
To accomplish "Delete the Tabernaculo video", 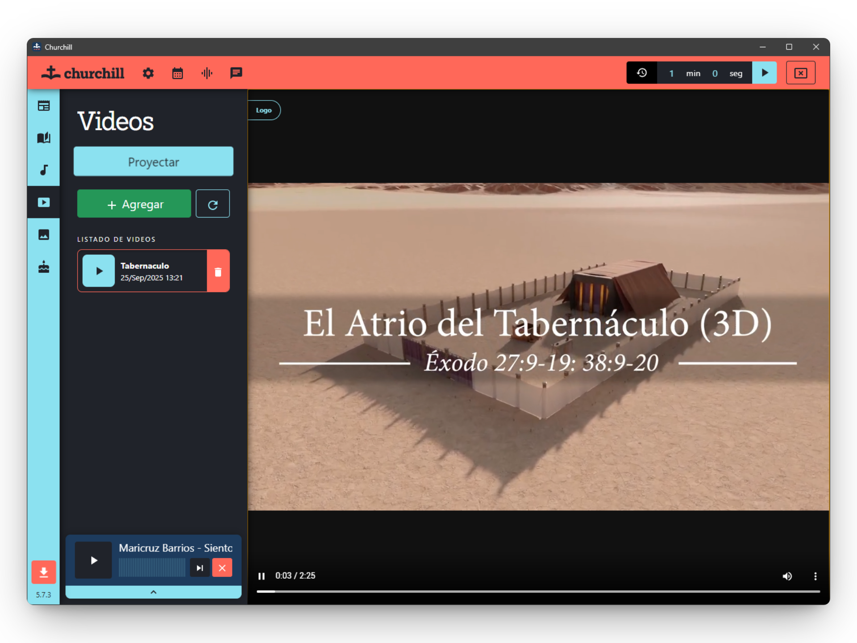I will pyautogui.click(x=218, y=271).
